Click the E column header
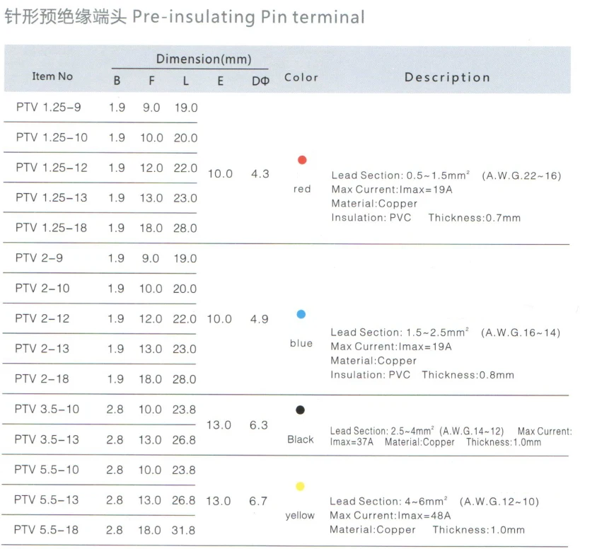This screenshot has width=597, height=549. 221,81
